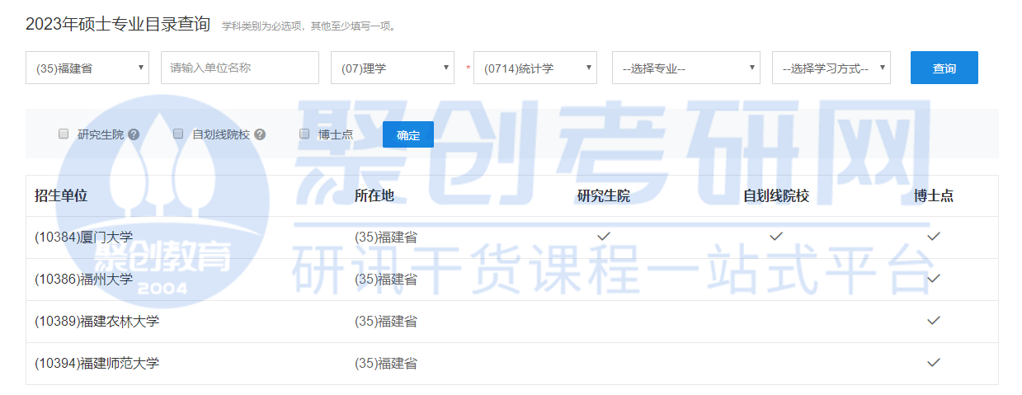
Task: Click the 博士点 column header
Action: coord(934,195)
